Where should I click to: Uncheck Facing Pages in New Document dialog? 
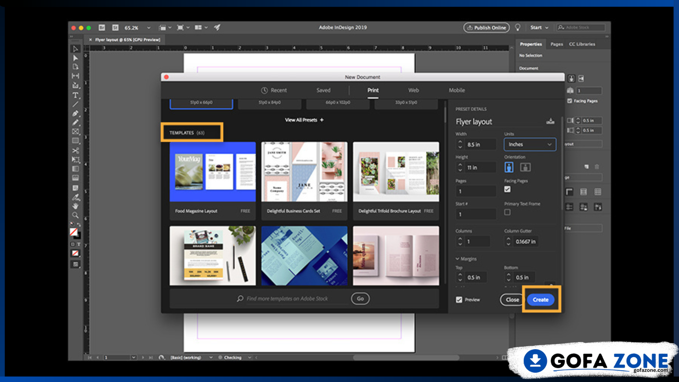coord(507,189)
